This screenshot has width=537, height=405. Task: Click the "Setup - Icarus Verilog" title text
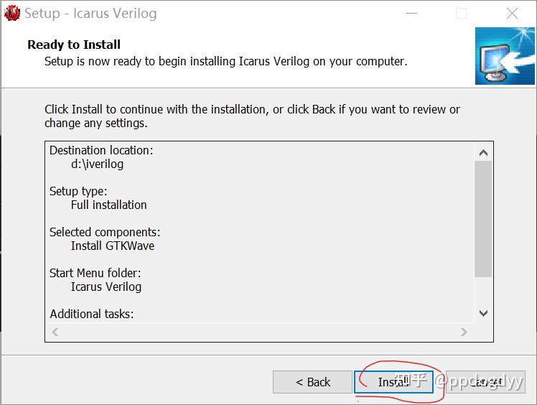[x=90, y=13]
